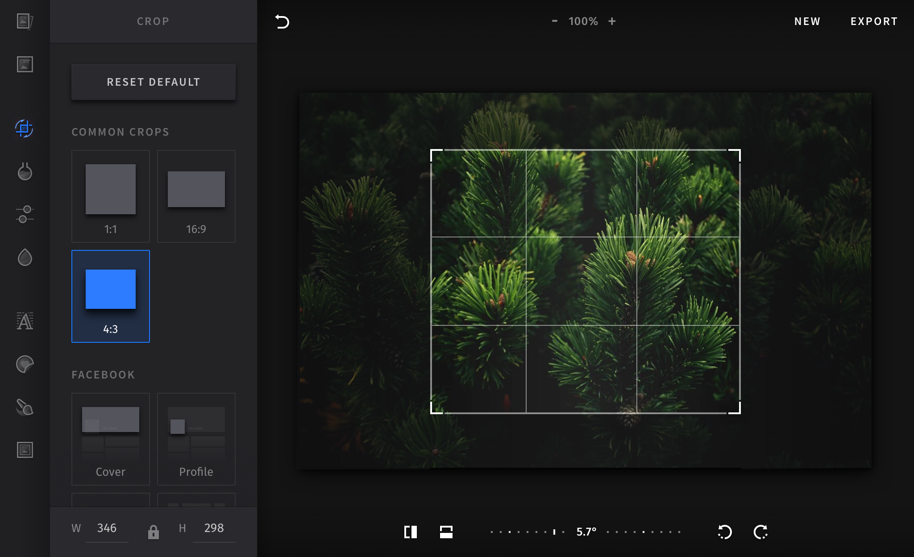Select the water drop blur tool
The height and width of the screenshot is (557, 914).
click(25, 258)
